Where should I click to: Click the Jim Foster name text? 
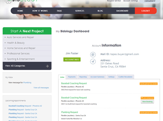pos(72,53)
